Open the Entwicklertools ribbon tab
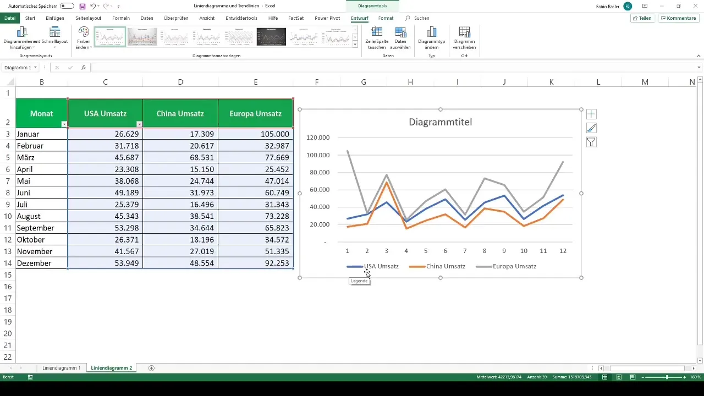704x396 pixels. tap(241, 18)
